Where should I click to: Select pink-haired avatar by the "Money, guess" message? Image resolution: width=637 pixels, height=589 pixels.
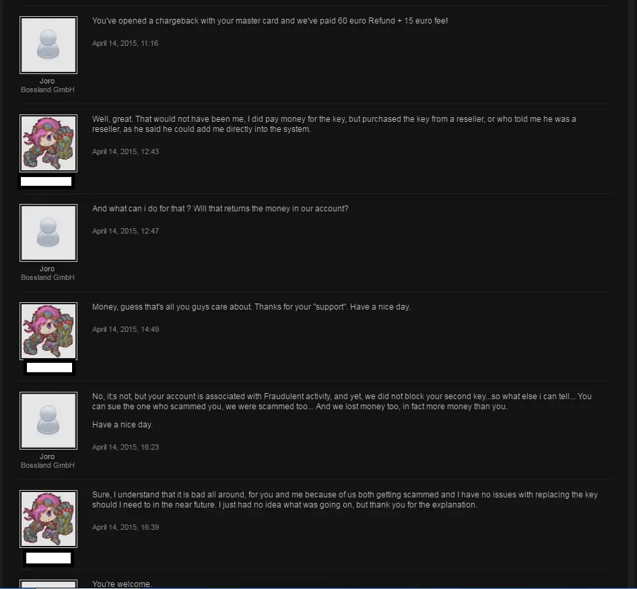[x=48, y=331]
